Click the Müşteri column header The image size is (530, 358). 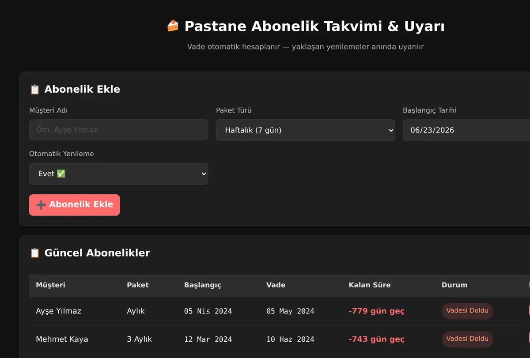50,285
